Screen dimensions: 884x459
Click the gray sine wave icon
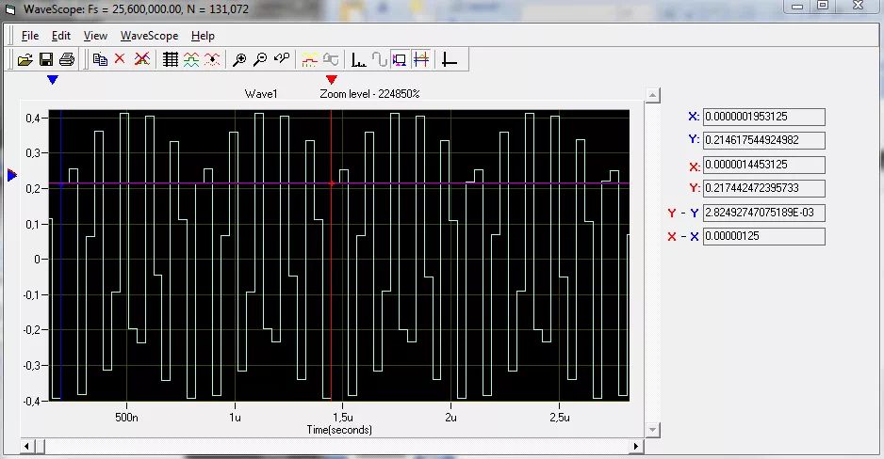pos(380,59)
